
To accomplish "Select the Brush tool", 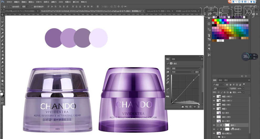I will pyautogui.click(x=2, y=40).
